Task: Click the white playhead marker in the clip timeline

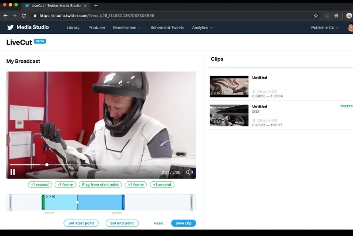Action: pos(77,203)
